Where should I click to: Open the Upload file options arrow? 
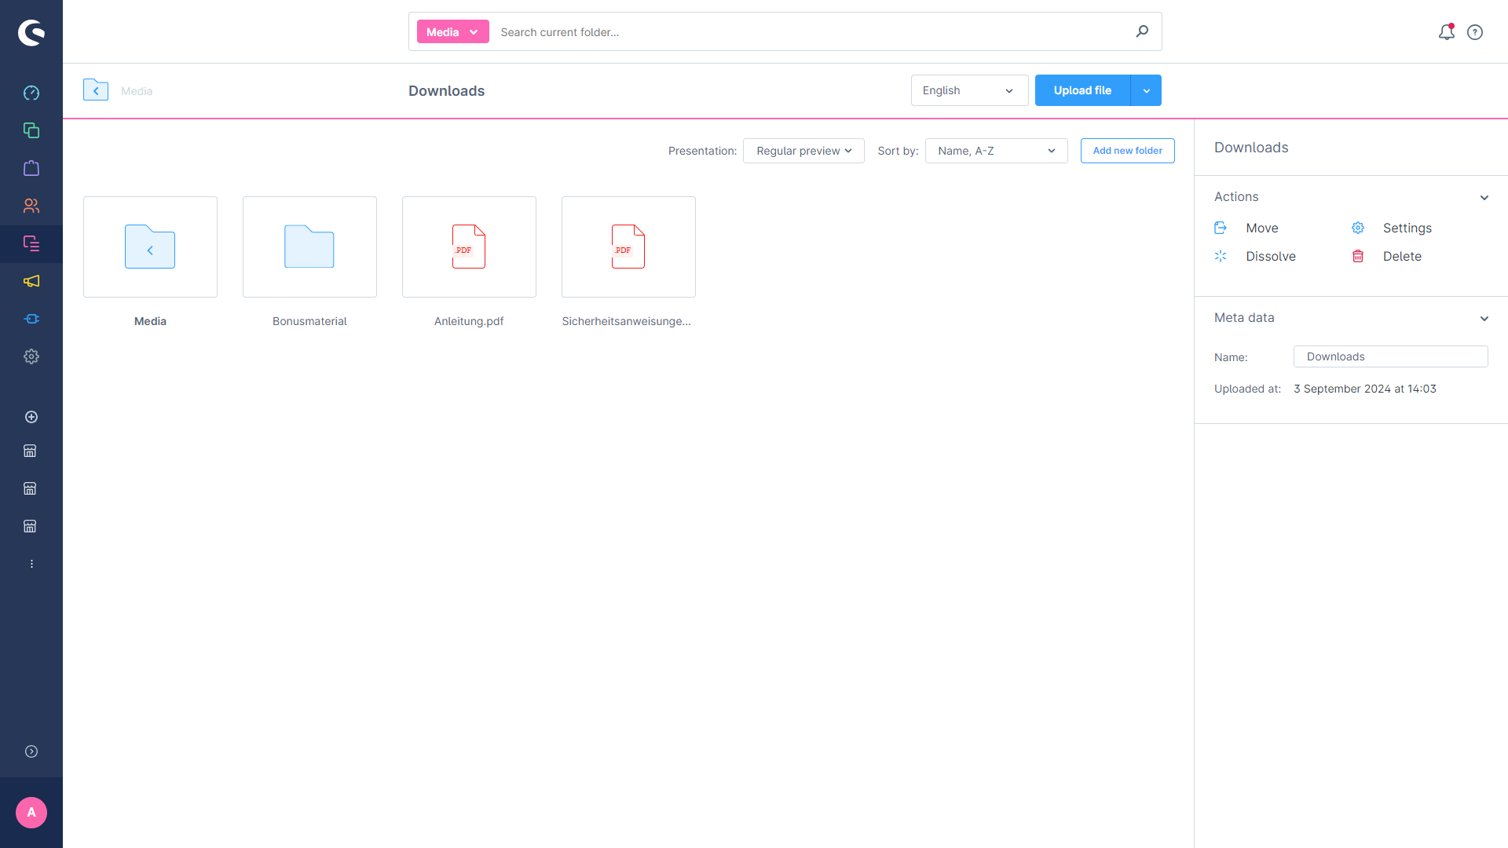(1146, 90)
